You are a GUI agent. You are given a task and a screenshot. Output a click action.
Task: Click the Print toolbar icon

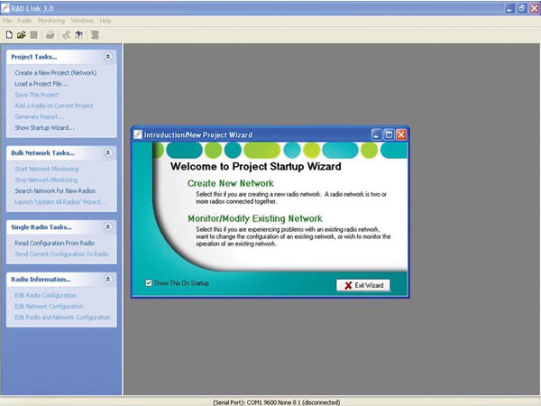(x=50, y=35)
